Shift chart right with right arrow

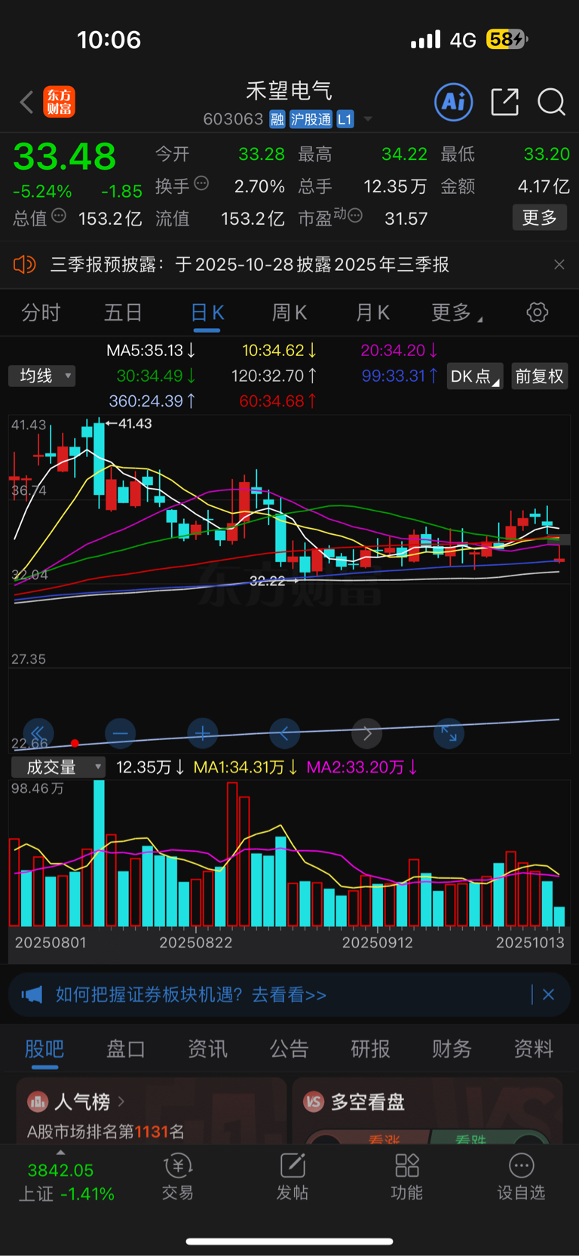[x=367, y=733]
